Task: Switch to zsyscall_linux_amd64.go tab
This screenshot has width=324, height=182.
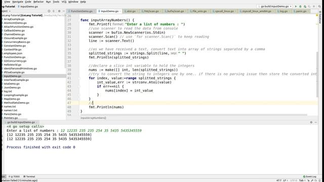Action: [x=257, y=11]
